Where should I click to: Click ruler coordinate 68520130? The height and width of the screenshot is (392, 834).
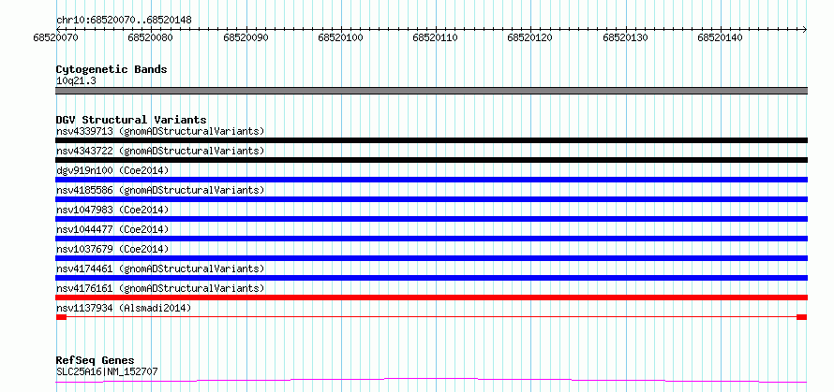point(626,37)
